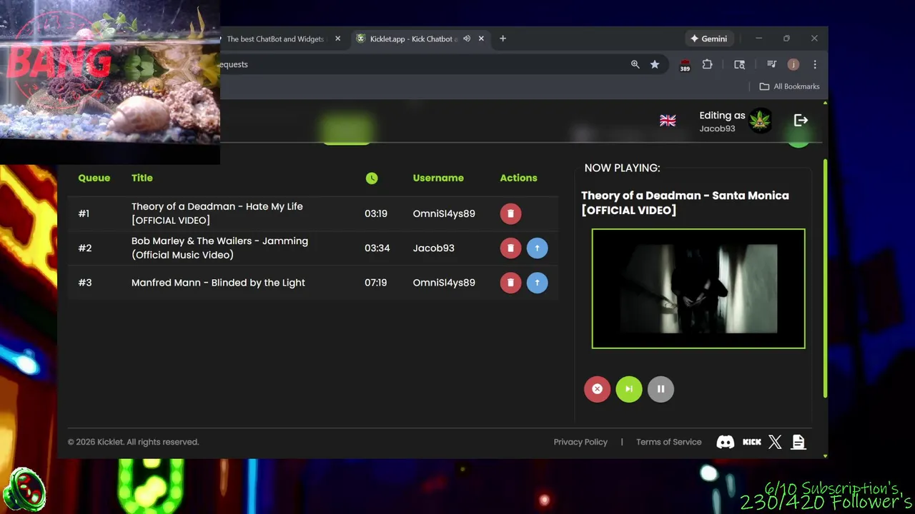Delete Hate My Life from the queue
The image size is (915, 514).
(510, 213)
